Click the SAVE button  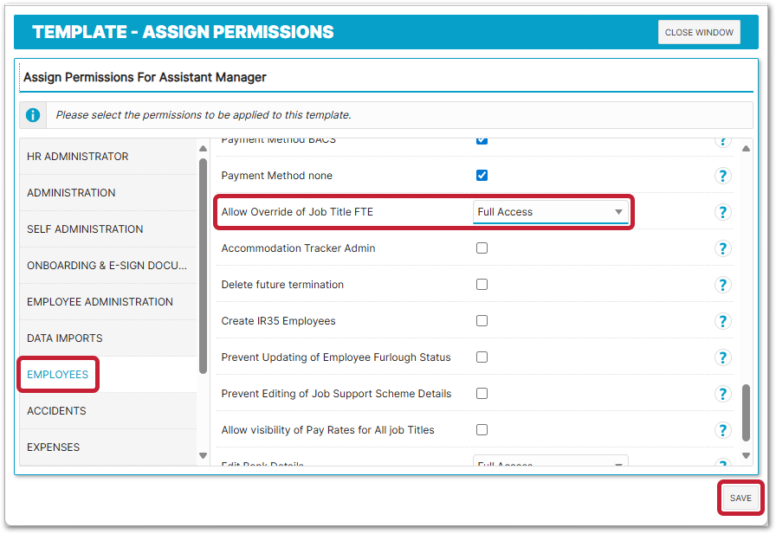click(740, 499)
